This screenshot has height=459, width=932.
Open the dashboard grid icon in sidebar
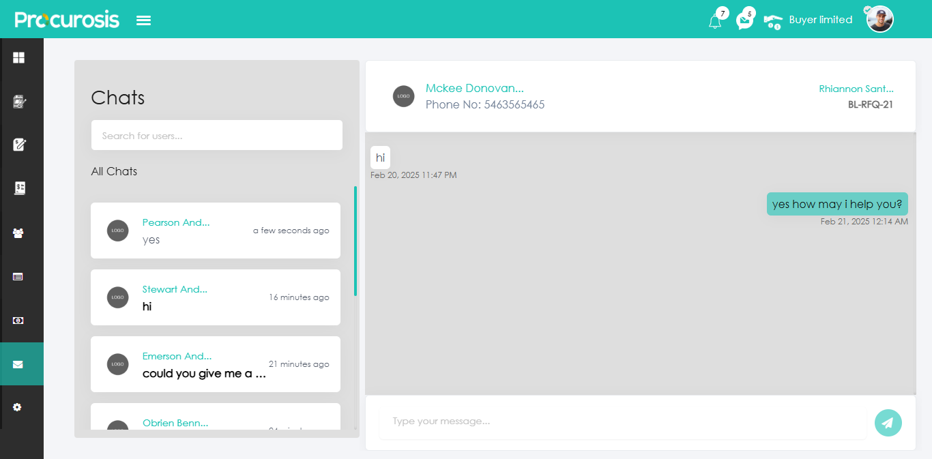(x=19, y=58)
